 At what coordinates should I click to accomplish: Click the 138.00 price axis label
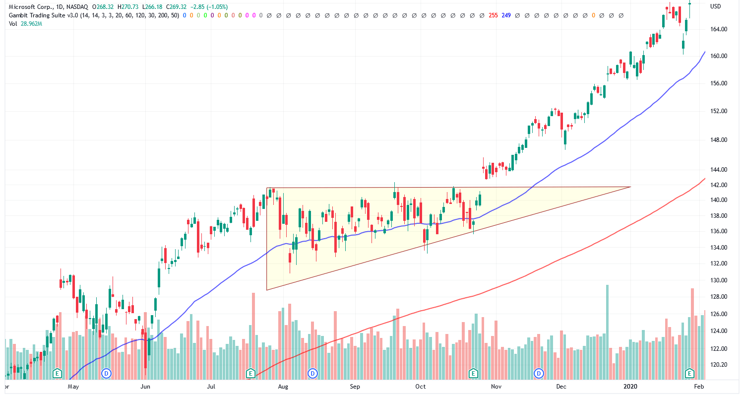(719, 216)
